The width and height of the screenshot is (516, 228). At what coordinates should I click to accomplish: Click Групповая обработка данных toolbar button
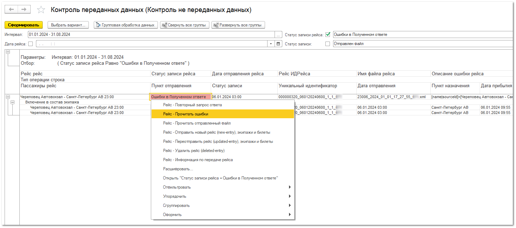pyautogui.click(x=125, y=25)
